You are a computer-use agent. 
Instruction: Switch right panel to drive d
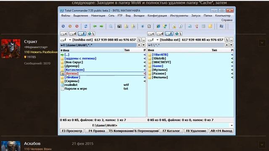[160, 34]
